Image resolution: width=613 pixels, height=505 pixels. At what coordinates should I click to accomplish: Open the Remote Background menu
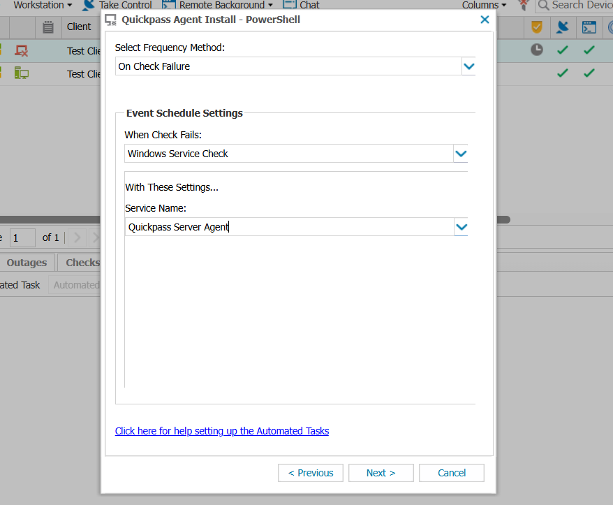(226, 5)
